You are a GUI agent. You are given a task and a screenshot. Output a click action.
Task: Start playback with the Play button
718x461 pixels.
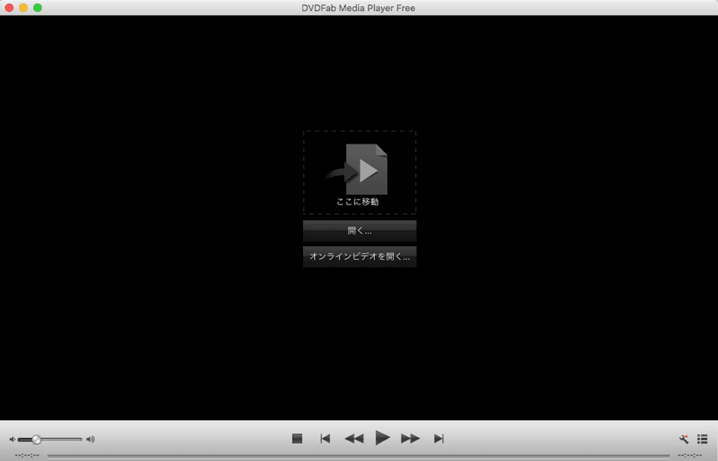(383, 438)
